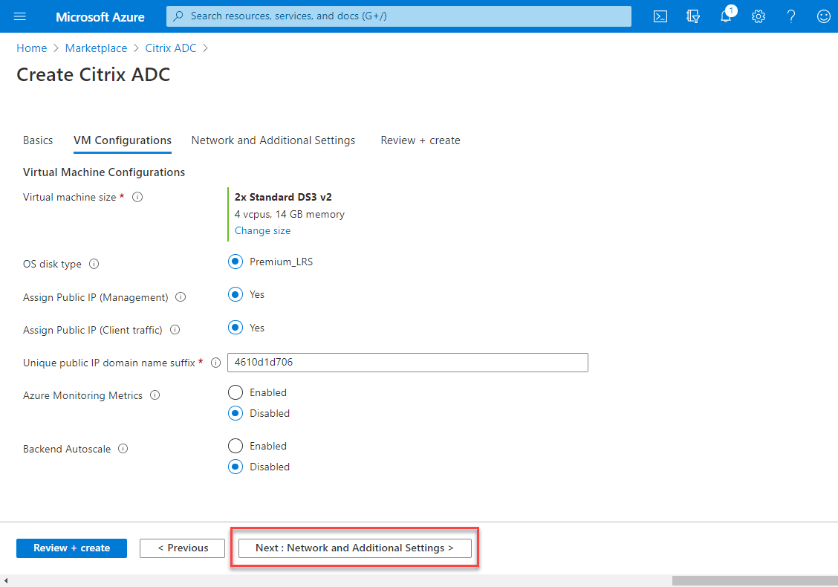Click the '2x Standard DS3 v2' text
838x587 pixels.
pos(283,197)
